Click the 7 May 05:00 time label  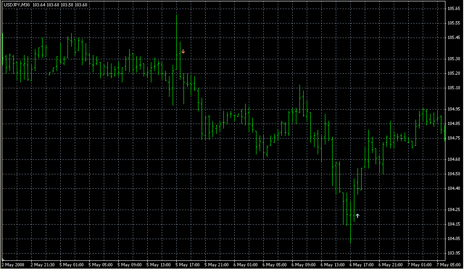coord(449,264)
